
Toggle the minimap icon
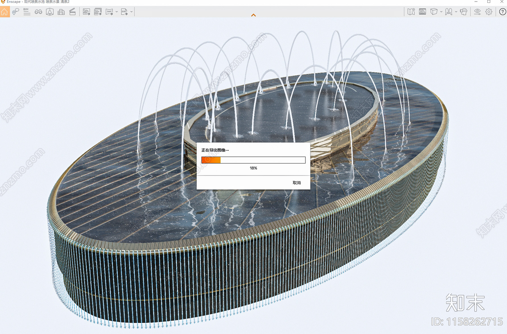point(411,12)
